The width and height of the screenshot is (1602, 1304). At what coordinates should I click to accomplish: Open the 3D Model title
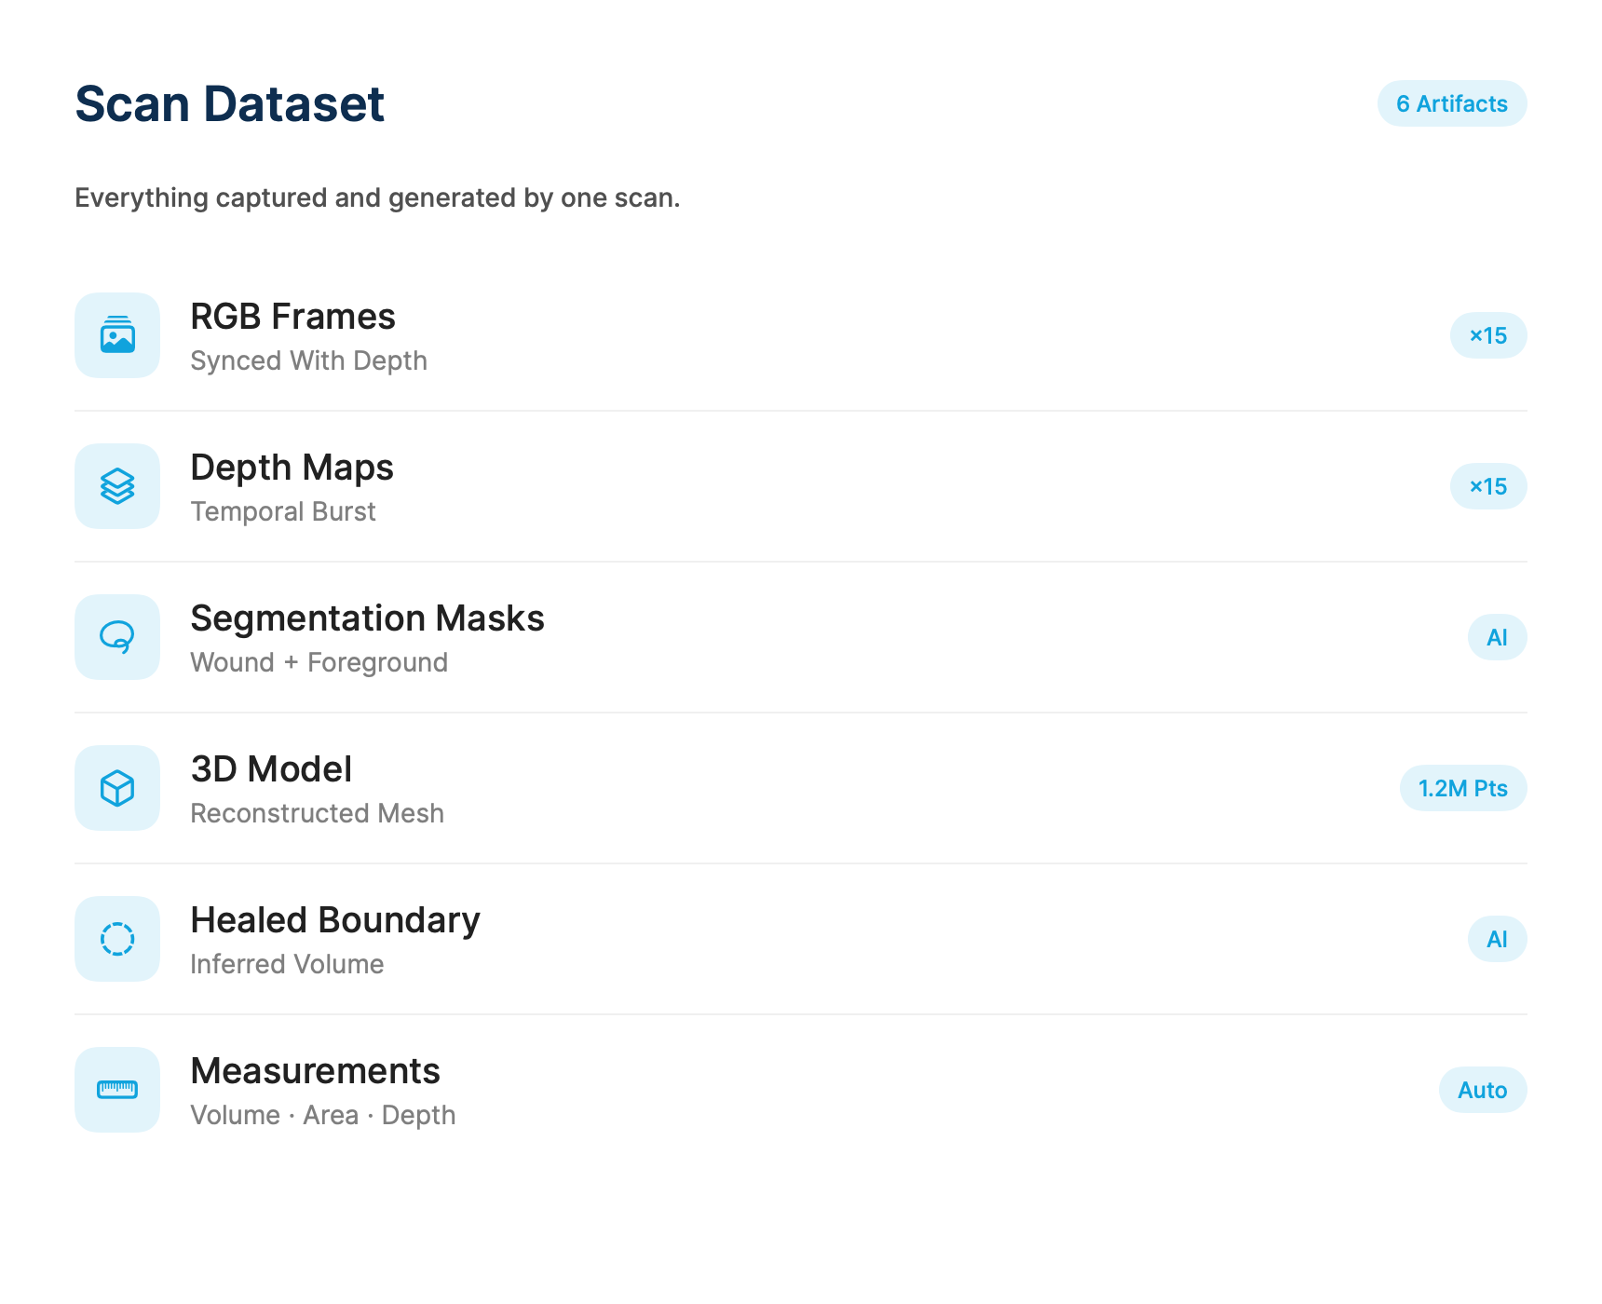pyautogui.click(x=271, y=769)
